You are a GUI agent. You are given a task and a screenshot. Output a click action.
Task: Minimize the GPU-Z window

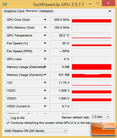point(90,4)
